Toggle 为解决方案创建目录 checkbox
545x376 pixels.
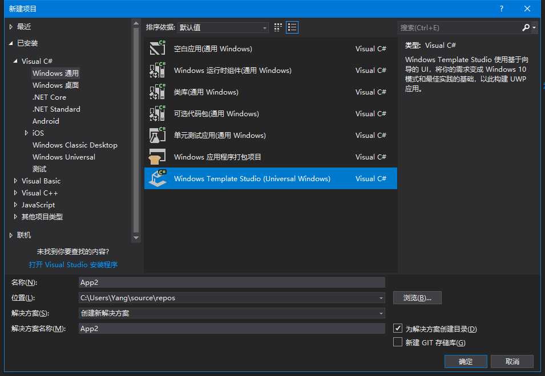point(398,328)
